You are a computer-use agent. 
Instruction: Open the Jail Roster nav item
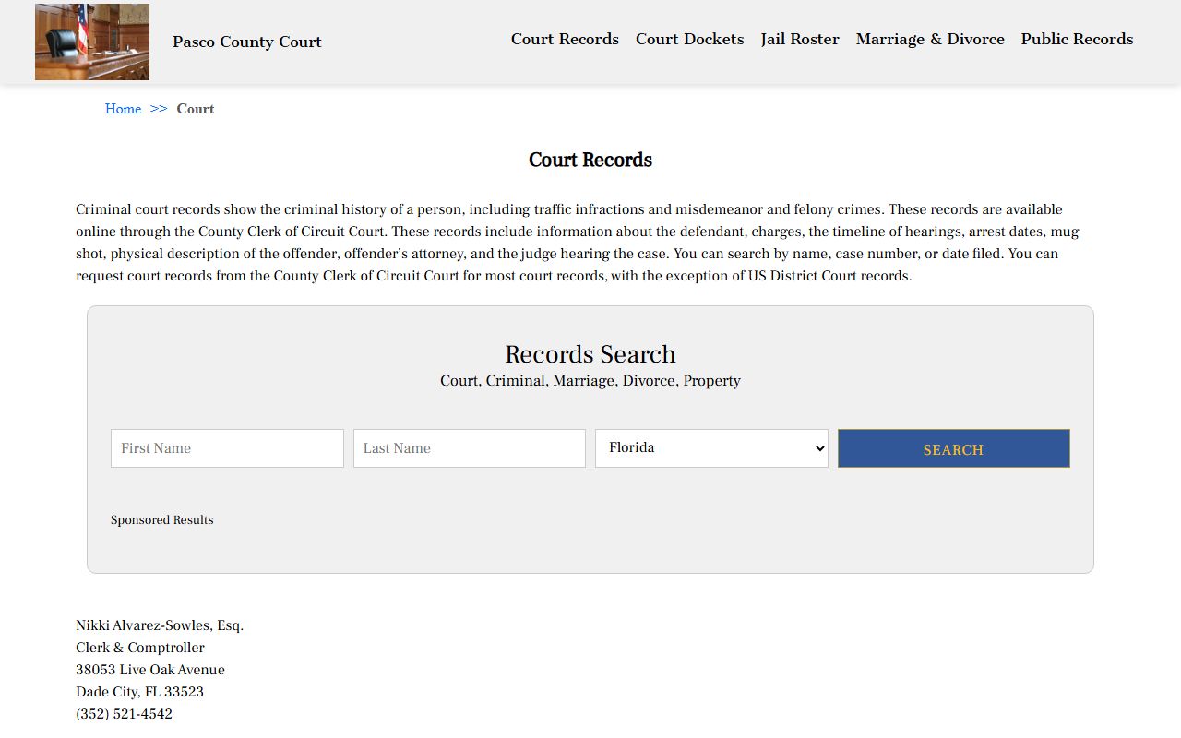(800, 39)
